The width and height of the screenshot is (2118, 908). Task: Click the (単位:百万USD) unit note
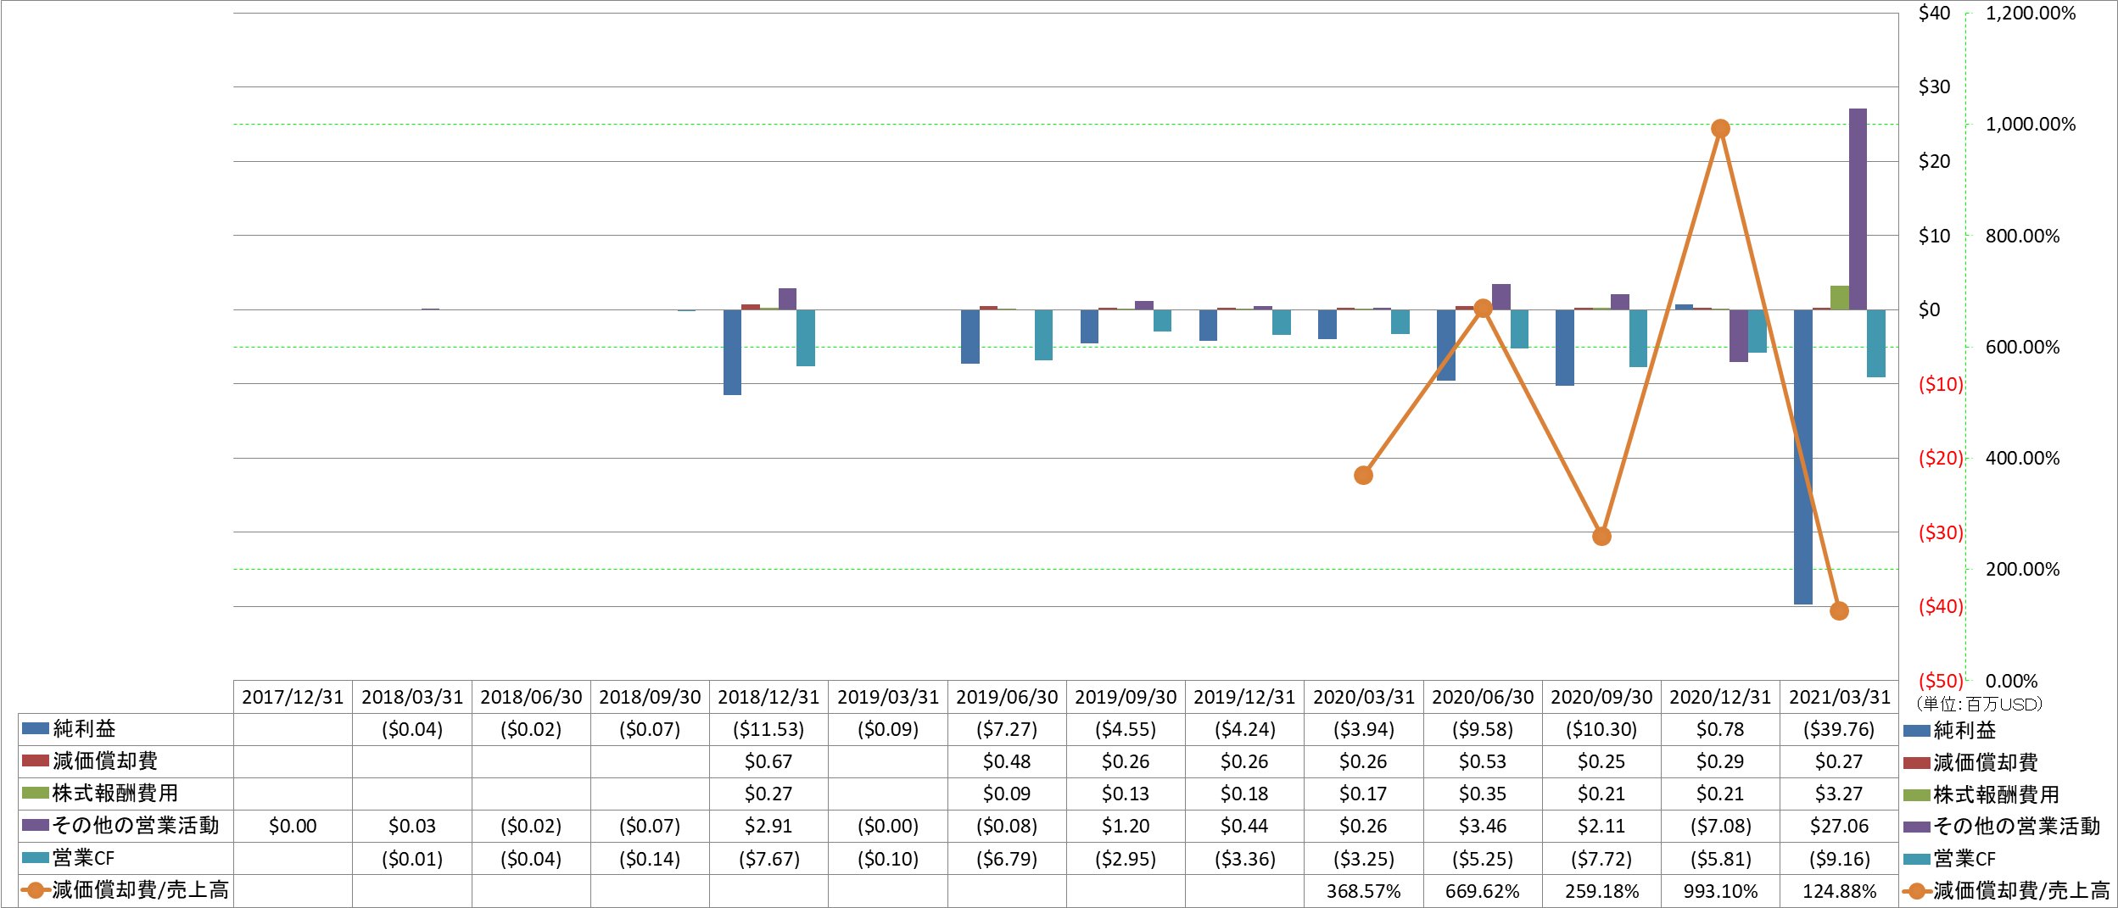[x=1979, y=704]
